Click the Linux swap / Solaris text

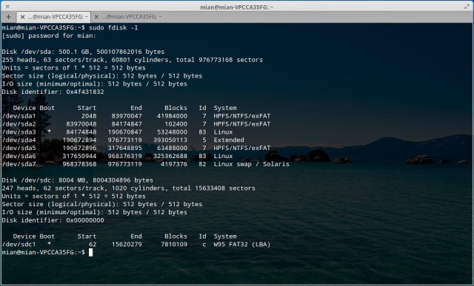(252, 164)
